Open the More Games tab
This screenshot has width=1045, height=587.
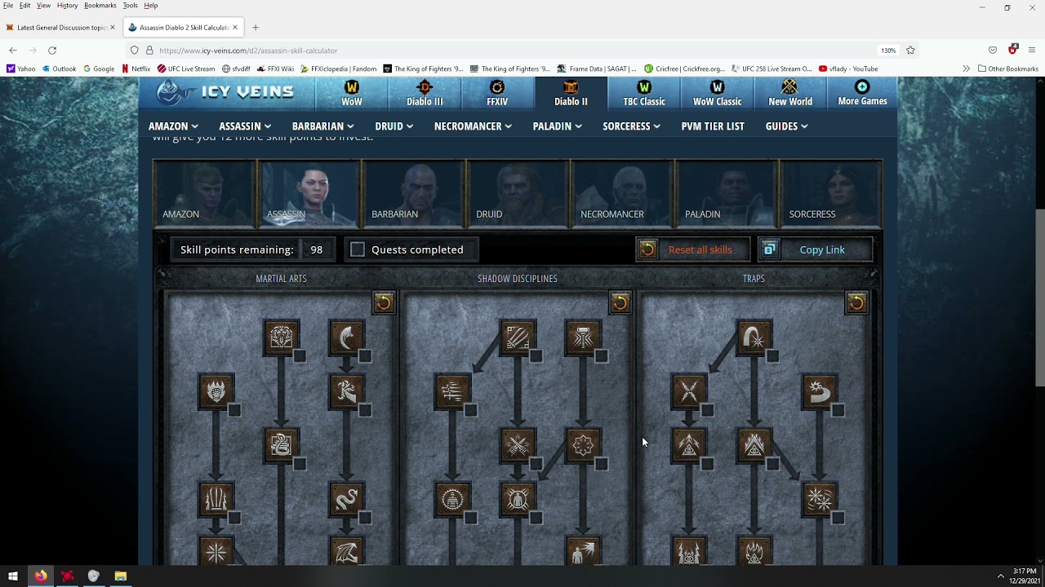[x=862, y=94]
